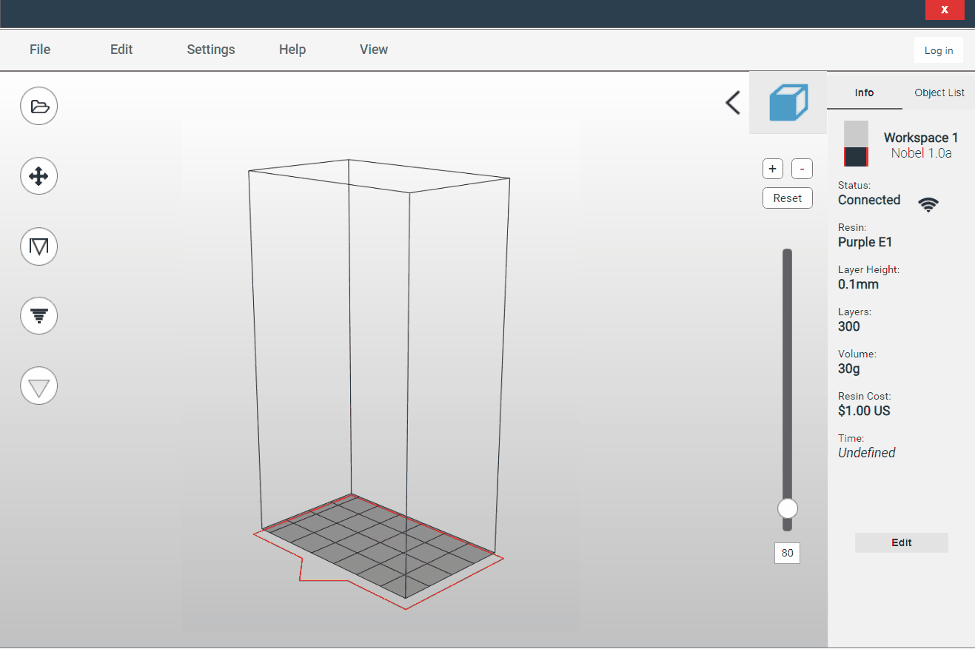Select the Move tool
The image size is (975, 649).
[x=38, y=175]
